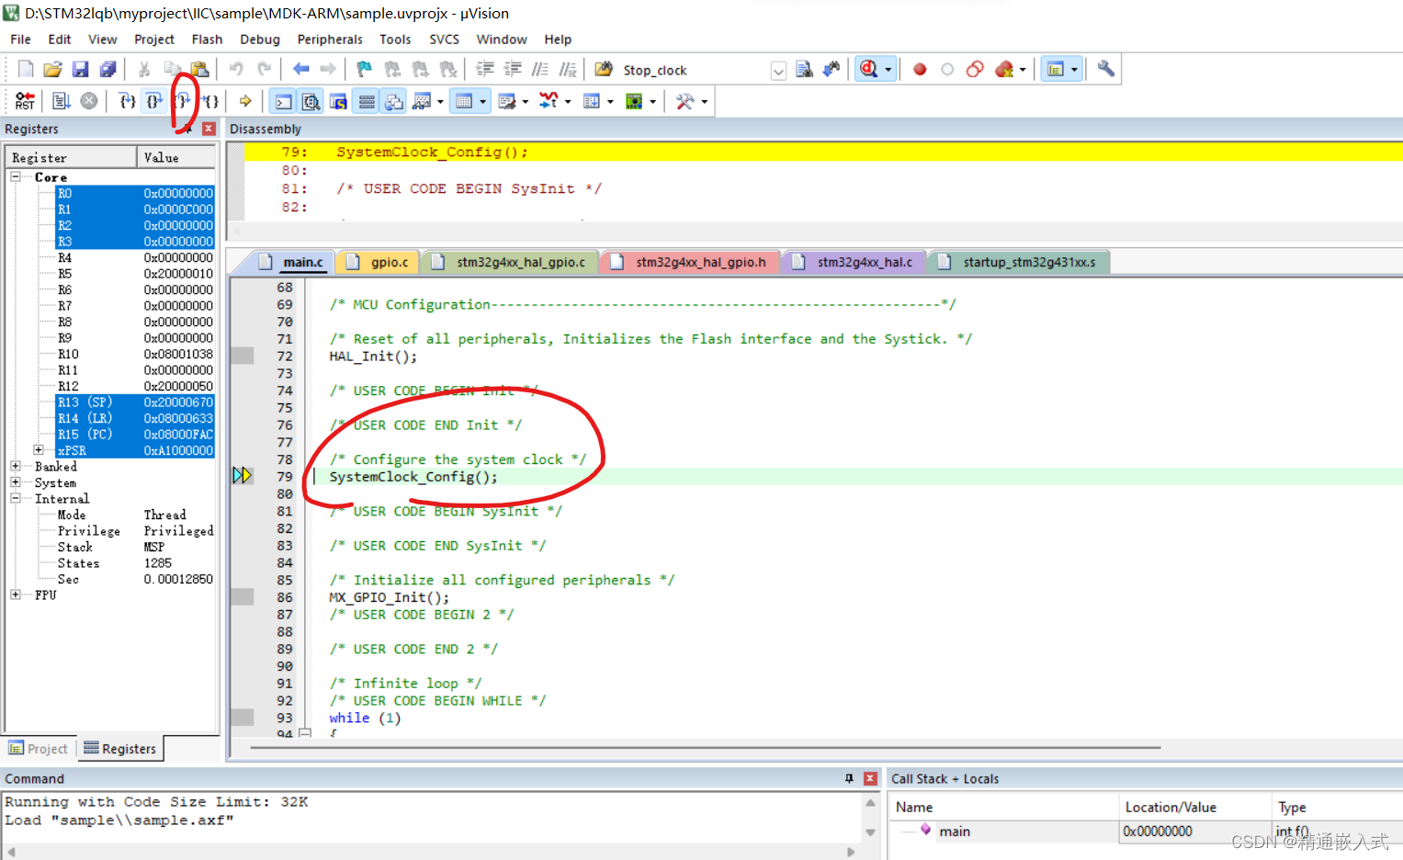The height and width of the screenshot is (860, 1403).
Task: Click the SystemClock_Config(); line 79 code
Action: point(413,477)
